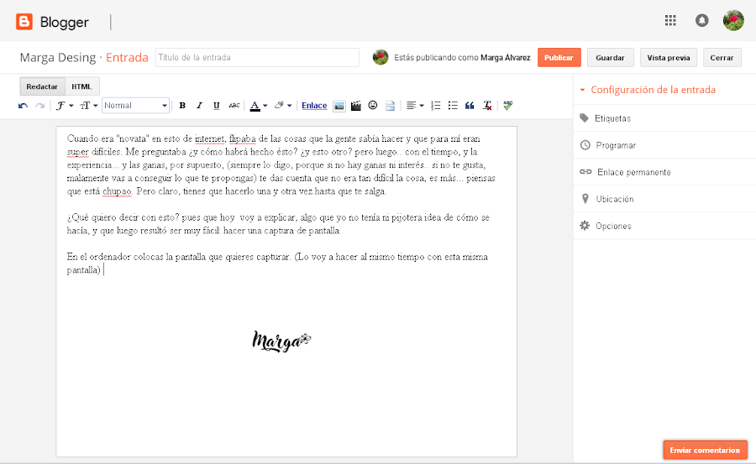Open the font family menu

(x=64, y=106)
